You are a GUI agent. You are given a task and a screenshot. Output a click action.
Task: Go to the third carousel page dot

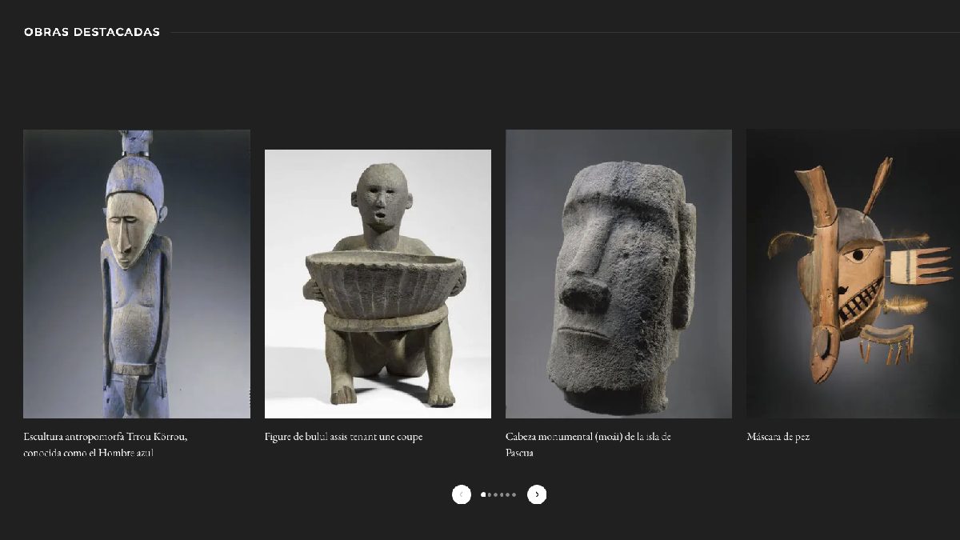tap(496, 494)
